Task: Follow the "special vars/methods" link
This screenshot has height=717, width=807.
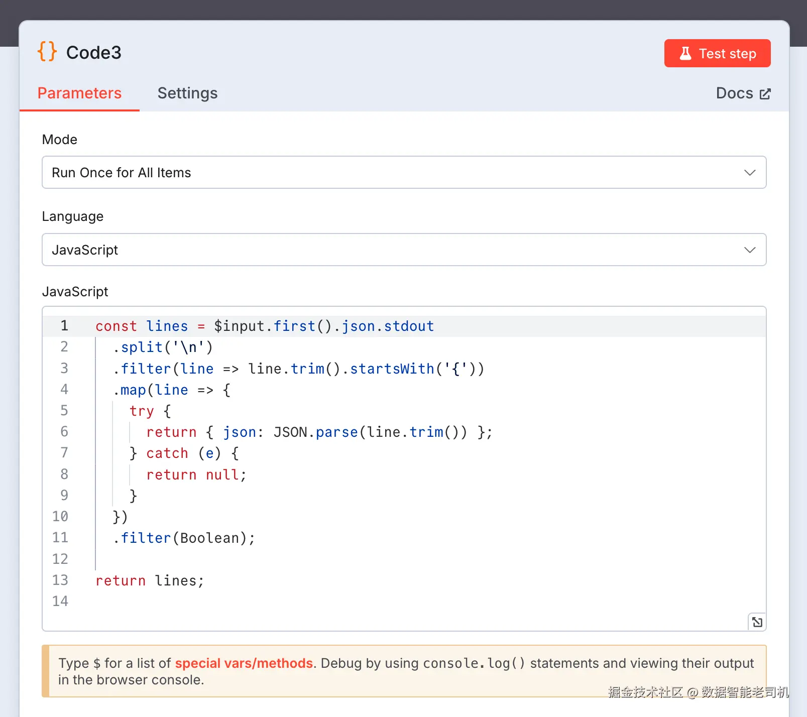Action: [244, 663]
